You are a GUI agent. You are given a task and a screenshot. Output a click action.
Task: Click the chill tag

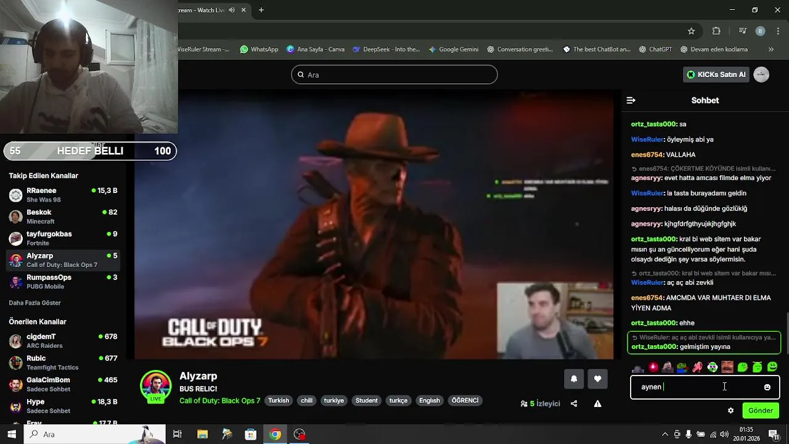pyautogui.click(x=306, y=401)
